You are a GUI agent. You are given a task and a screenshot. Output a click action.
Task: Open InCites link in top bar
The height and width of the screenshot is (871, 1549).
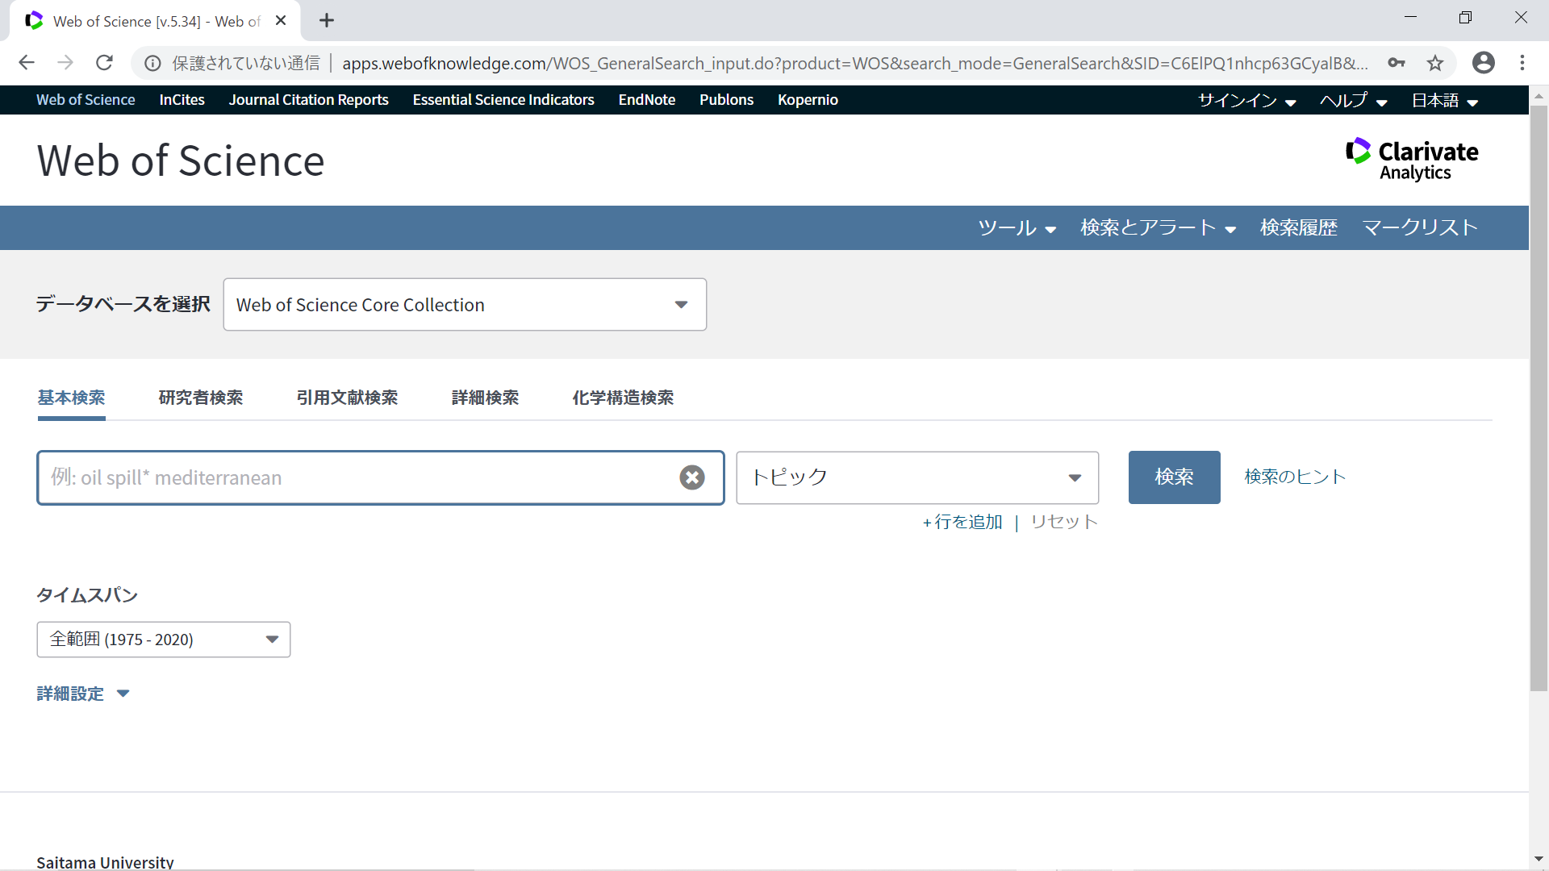(x=182, y=100)
